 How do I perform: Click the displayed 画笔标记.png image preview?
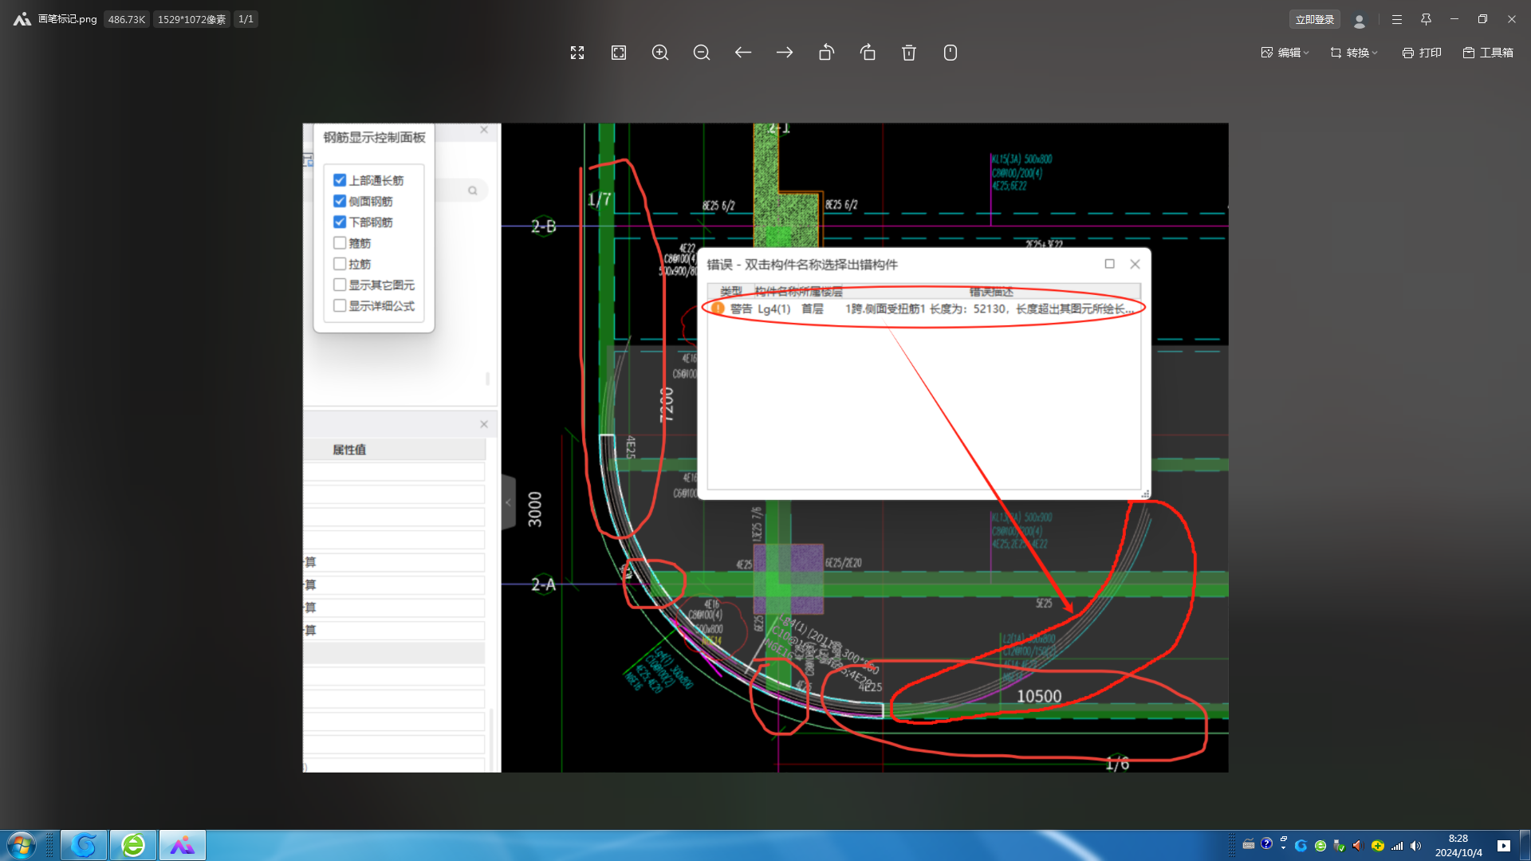(765, 447)
